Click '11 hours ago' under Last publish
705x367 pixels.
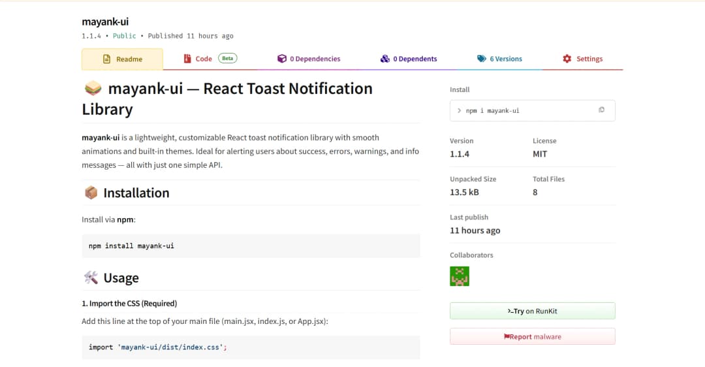[x=475, y=231]
